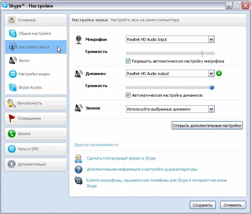Viewport: 251px width, 214px height.
Task: Click the Оповещения red flag icon
Action: pos(11,118)
